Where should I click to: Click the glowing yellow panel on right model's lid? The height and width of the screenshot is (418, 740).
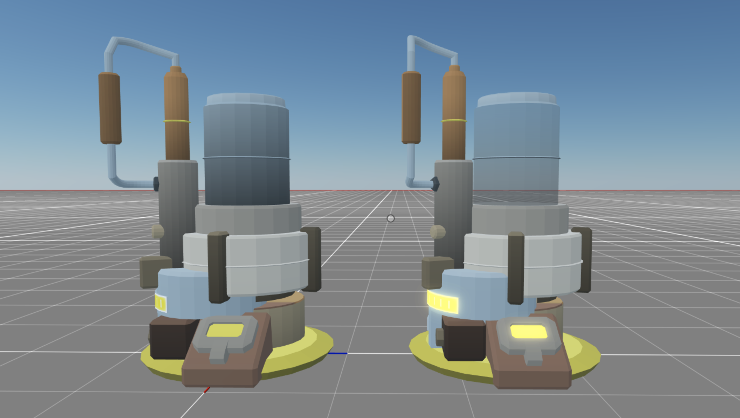tap(528, 332)
